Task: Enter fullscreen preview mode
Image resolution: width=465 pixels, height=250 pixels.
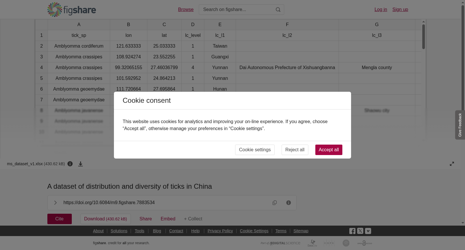Action: [452, 164]
